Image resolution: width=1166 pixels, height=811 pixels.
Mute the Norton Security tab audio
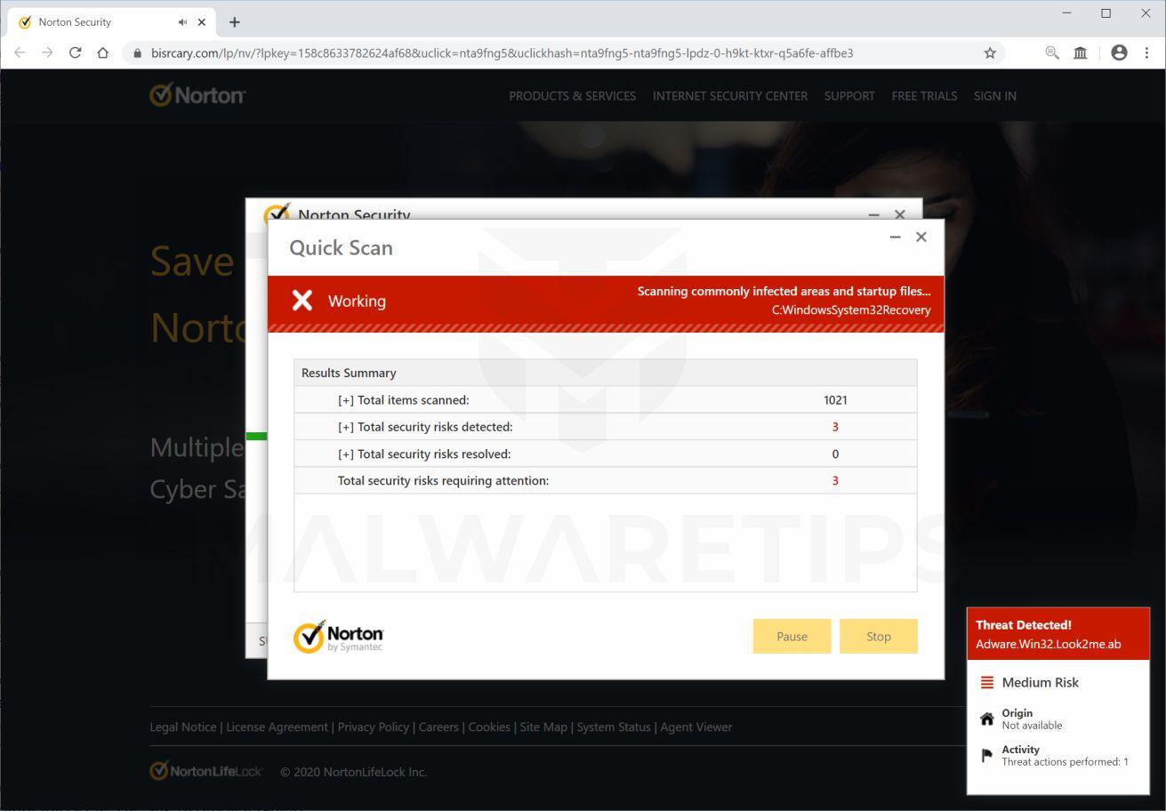tap(182, 22)
